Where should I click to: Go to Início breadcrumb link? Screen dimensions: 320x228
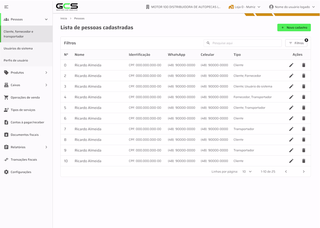(x=64, y=18)
